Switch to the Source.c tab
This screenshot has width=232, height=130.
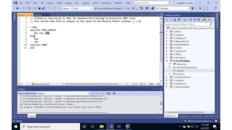(38, 15)
